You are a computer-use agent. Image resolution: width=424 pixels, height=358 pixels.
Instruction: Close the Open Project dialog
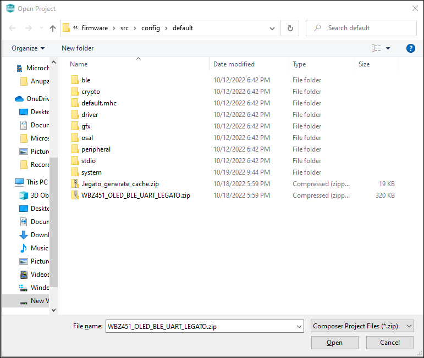pyautogui.click(x=415, y=8)
